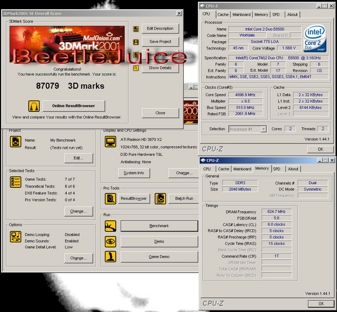This screenshot has height=312, width=337.
Task: Open About tab in top CPU-Z window
Action: pyautogui.click(x=292, y=15)
